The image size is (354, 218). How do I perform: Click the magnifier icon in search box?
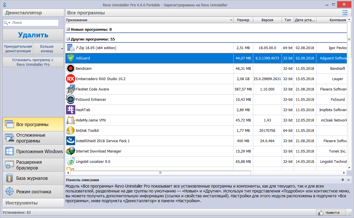point(6,22)
